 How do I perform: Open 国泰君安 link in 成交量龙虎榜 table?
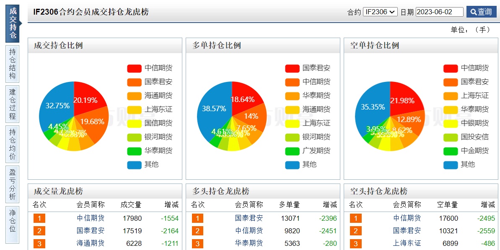91,231
